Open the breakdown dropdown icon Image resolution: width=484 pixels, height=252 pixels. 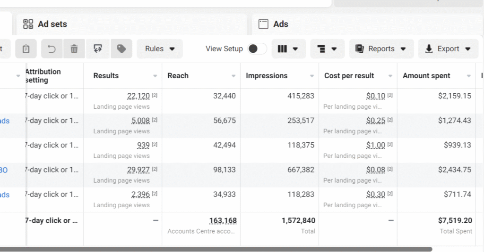[x=327, y=49]
